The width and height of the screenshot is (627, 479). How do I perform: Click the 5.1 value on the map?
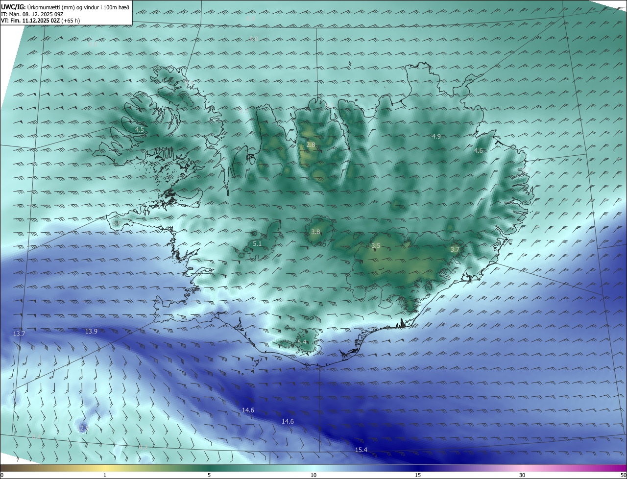(258, 243)
